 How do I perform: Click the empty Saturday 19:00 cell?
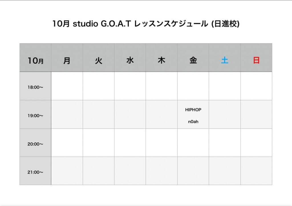(225, 114)
